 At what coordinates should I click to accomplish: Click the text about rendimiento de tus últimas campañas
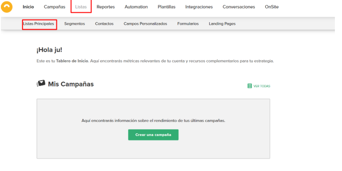tap(153, 120)
